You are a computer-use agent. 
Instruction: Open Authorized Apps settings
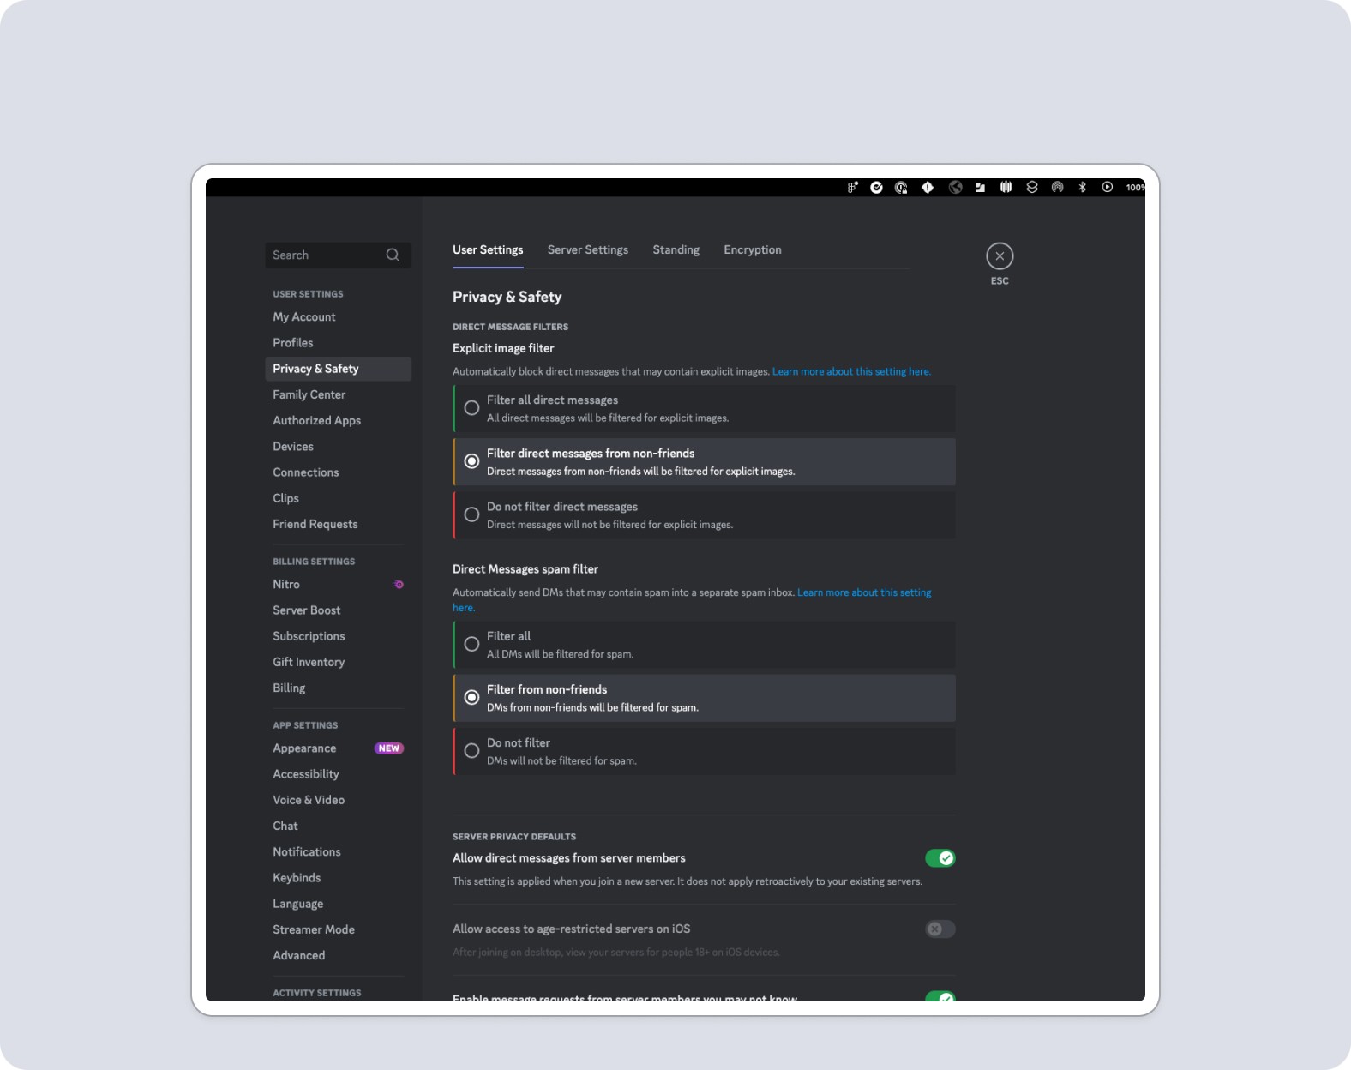pos(338,421)
